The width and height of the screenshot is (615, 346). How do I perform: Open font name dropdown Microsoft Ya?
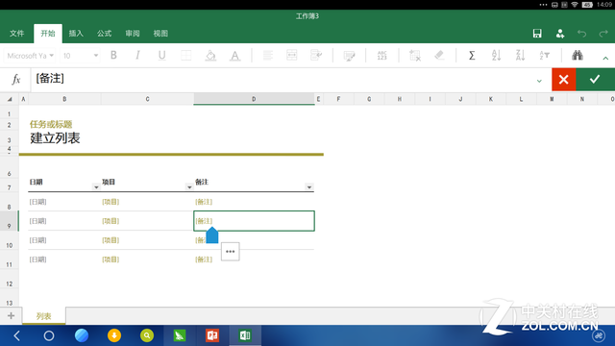coord(30,56)
